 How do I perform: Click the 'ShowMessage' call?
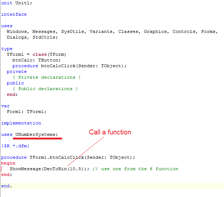point(25,169)
